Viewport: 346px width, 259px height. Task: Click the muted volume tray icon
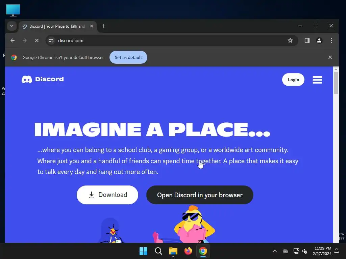[305, 251]
